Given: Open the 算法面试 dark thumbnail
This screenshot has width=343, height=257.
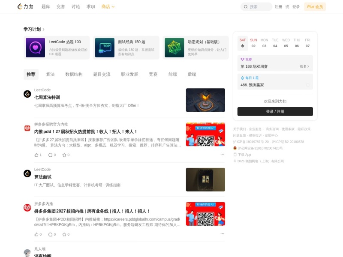Looking at the screenshot, I should coord(205,179).
